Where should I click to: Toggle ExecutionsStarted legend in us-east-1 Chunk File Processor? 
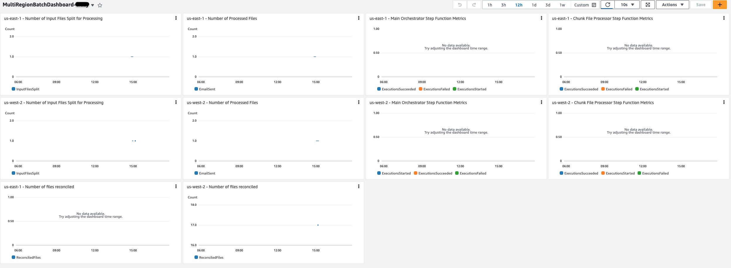click(652, 89)
